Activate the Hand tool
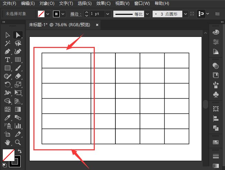Viewport: 225px width, 170px height. coord(8,142)
